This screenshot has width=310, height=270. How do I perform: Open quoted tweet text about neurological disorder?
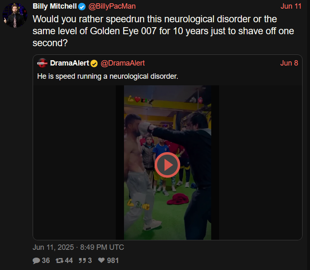(x=108, y=76)
